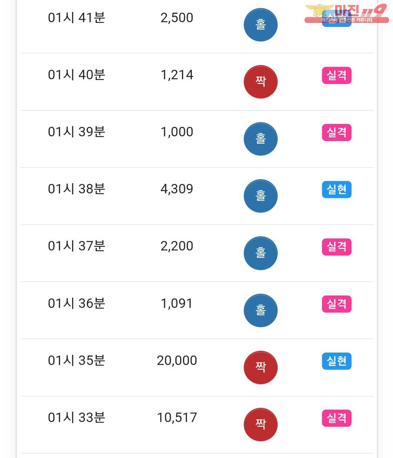393x458 pixels.
Task: Click the 10,517 amount in 01시 33분 row
Action: (x=177, y=417)
